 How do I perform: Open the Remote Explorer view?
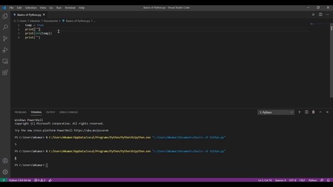5,61
